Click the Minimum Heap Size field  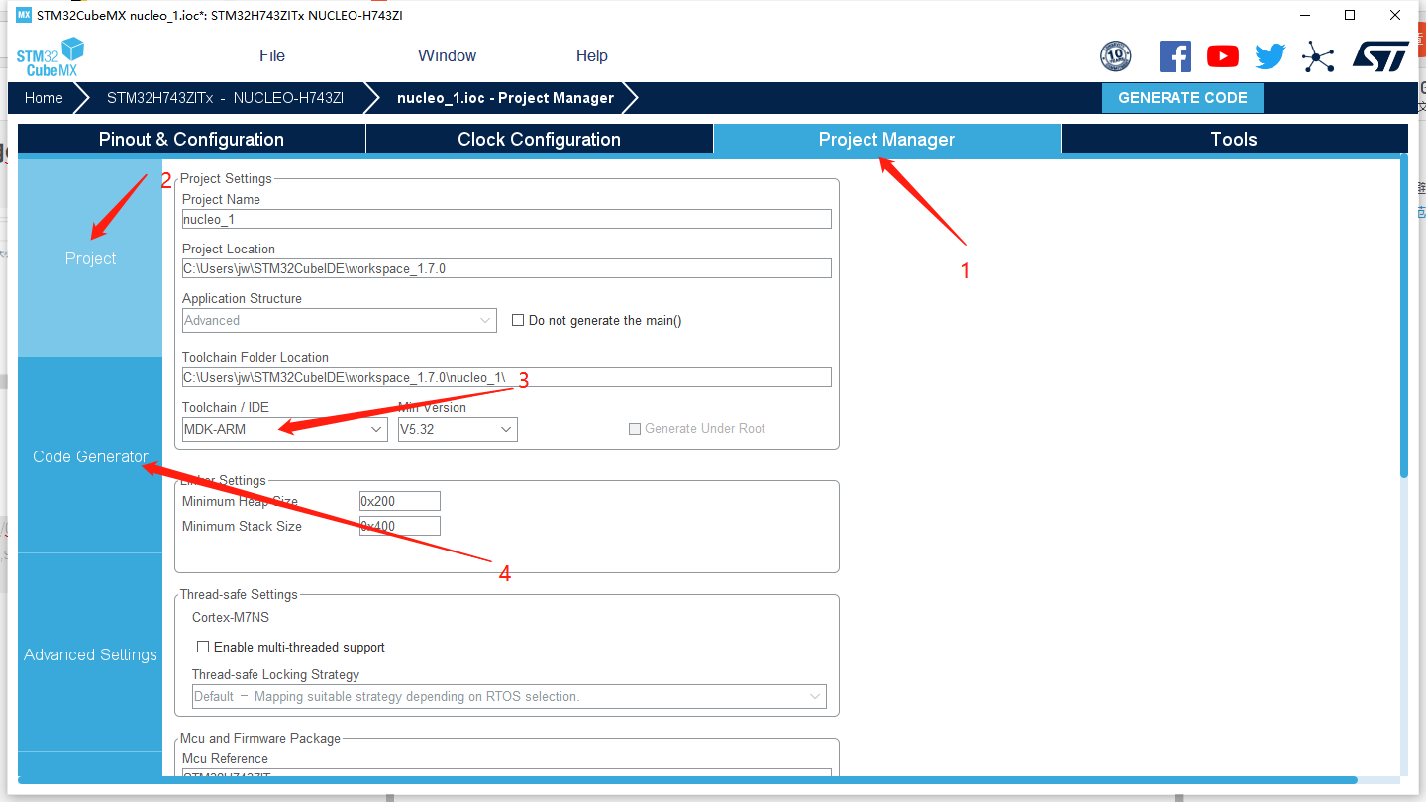click(x=400, y=501)
